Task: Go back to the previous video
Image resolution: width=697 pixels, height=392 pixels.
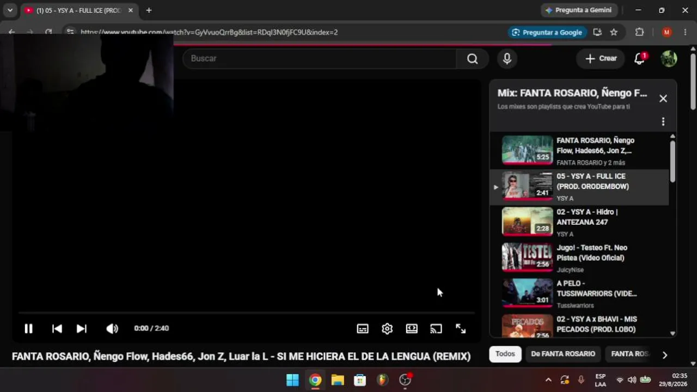Action: pos(57,328)
